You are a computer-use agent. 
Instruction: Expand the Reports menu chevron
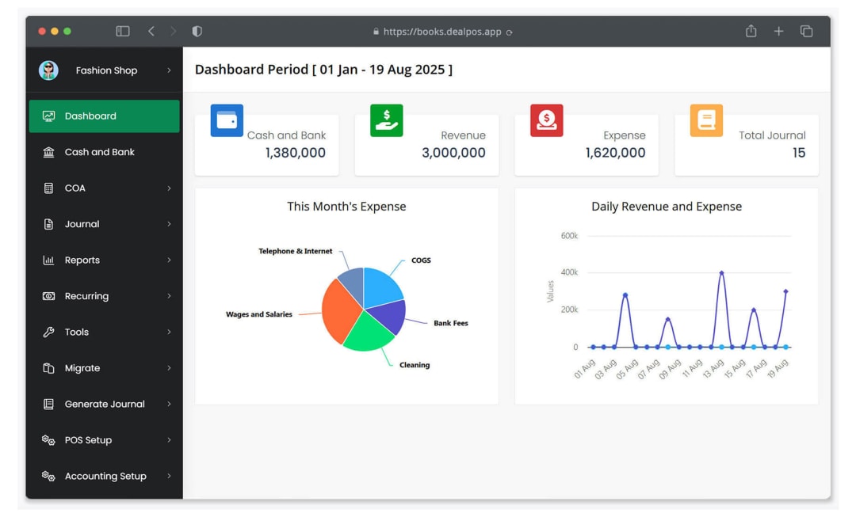point(169,260)
